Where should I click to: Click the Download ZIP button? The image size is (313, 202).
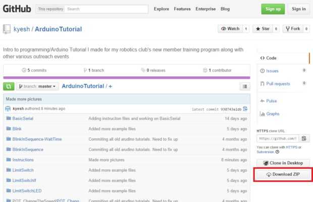pyautogui.click(x=283, y=174)
